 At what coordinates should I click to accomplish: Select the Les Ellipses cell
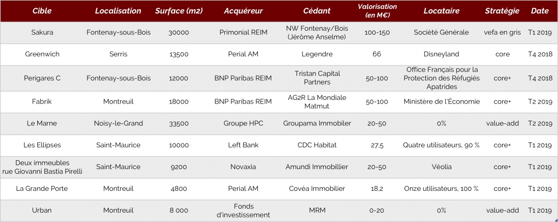[42, 145]
